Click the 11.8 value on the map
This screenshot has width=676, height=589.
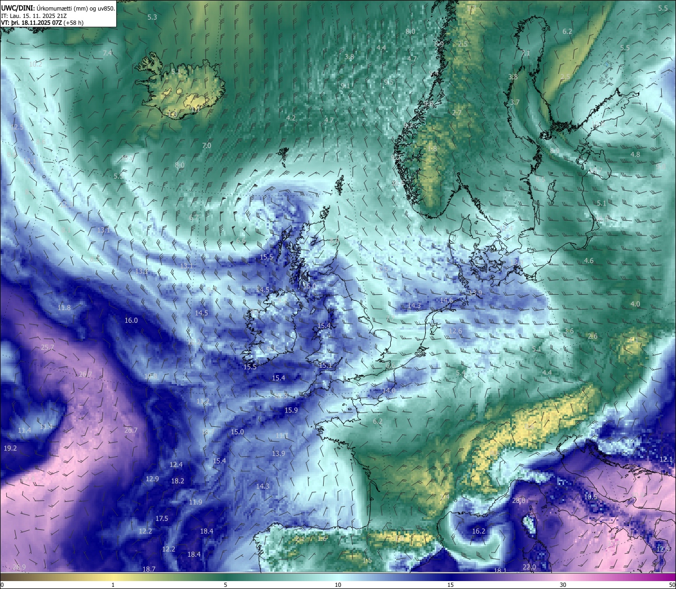point(64,307)
